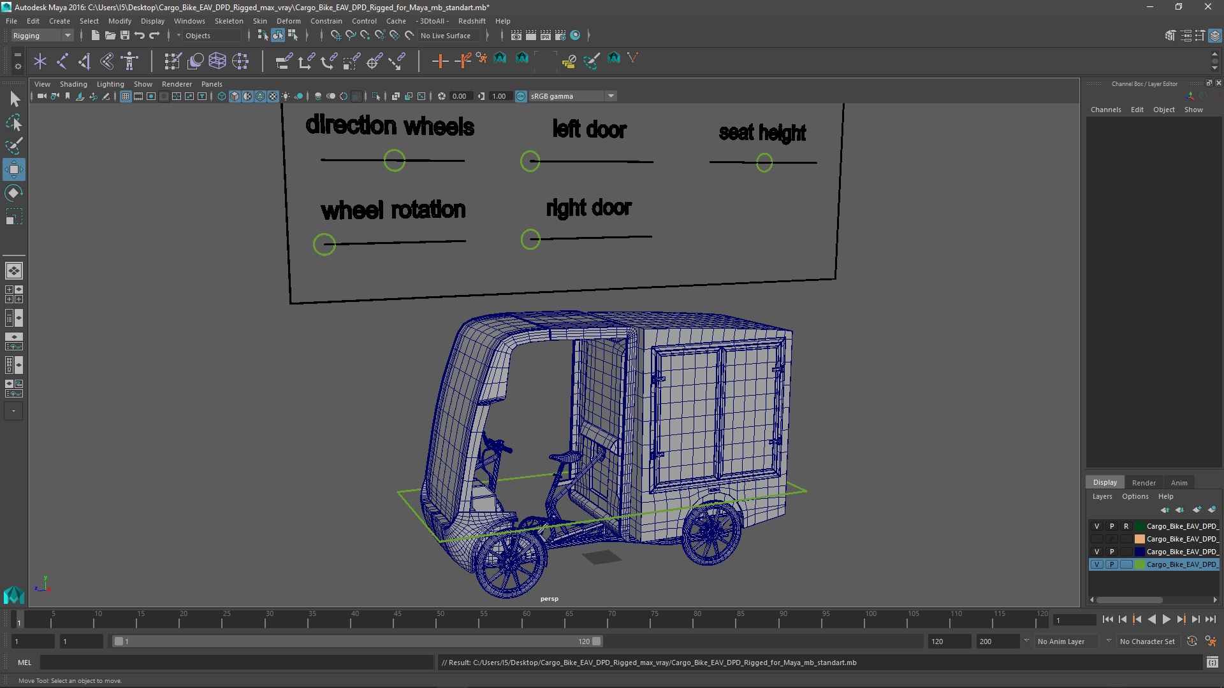Open the sRGB gamma view transform dropdown
This screenshot has width=1224, height=688.
tap(572, 96)
